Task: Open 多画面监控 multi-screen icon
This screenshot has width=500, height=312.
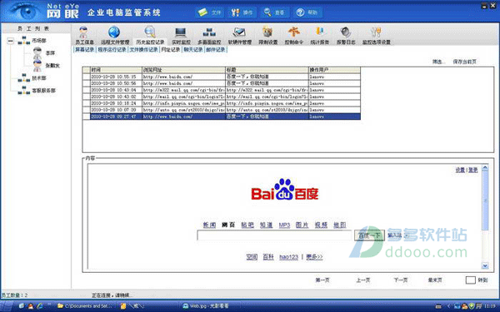Action: point(209,35)
